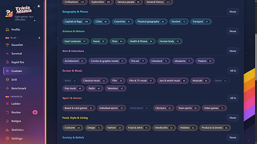This screenshot has height=144, width=257.
Task: Click None for Society & Beliefs
Action: (233, 137)
